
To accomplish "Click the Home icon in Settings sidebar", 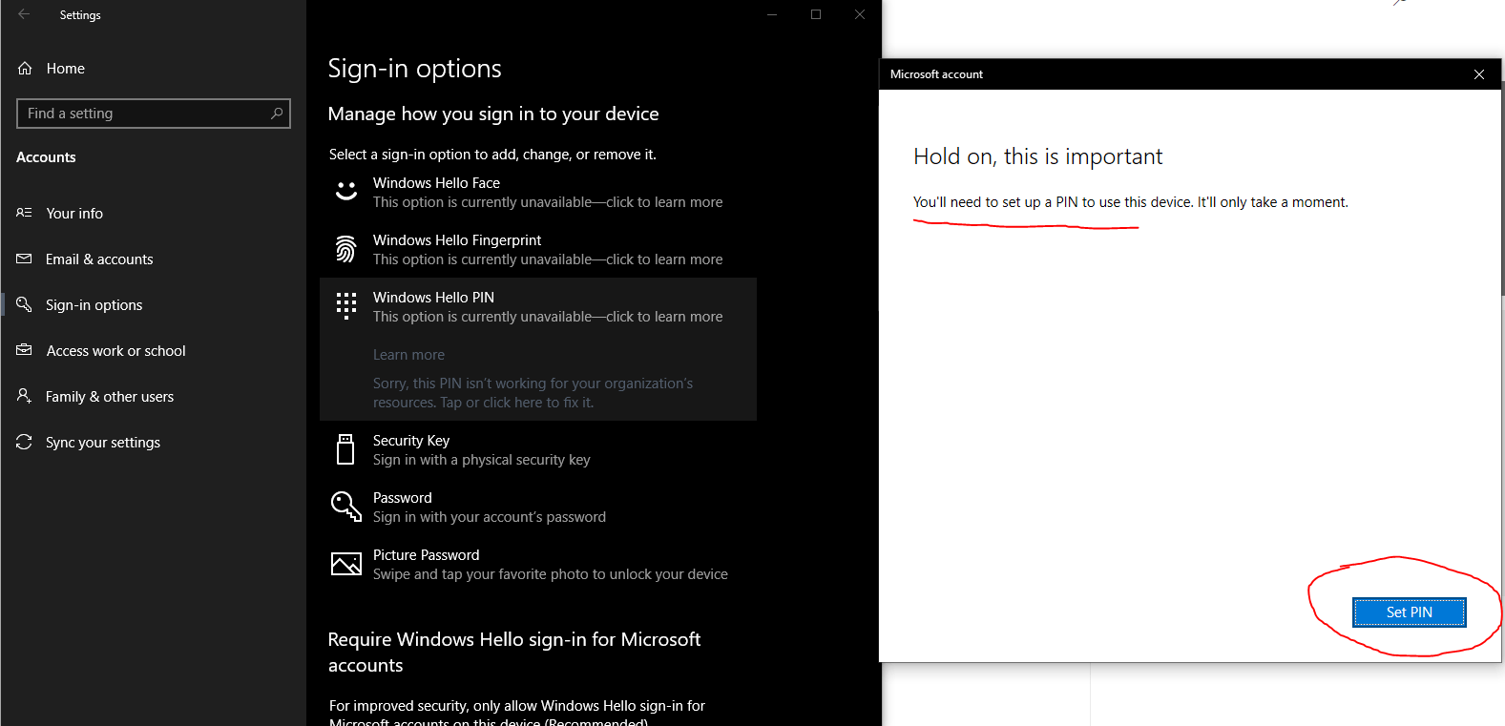I will pos(25,69).
